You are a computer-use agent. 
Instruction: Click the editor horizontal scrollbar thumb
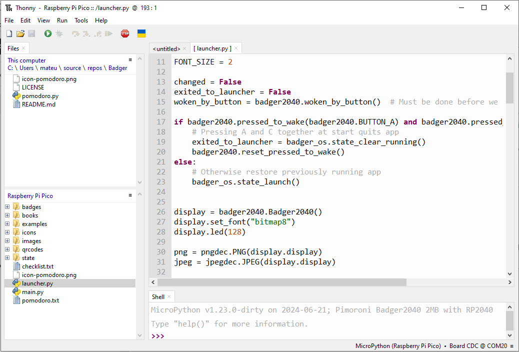(x=282, y=282)
